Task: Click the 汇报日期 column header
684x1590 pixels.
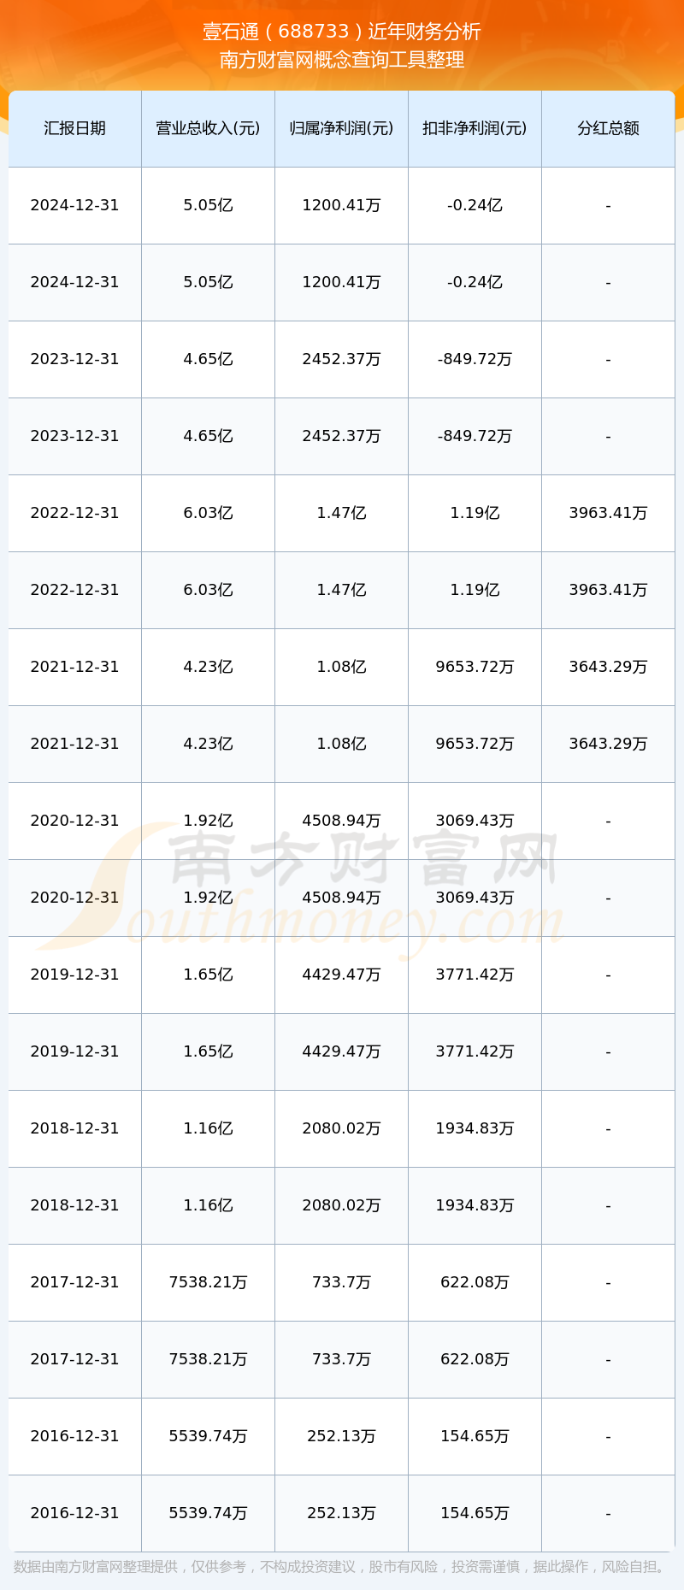Action: tap(75, 128)
